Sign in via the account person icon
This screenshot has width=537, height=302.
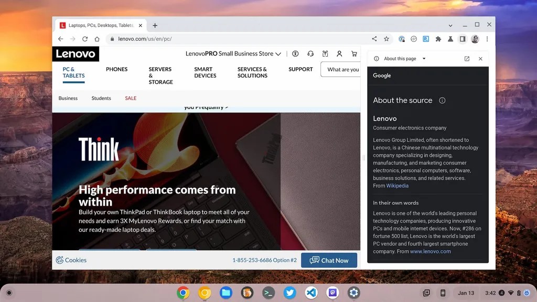point(340,53)
